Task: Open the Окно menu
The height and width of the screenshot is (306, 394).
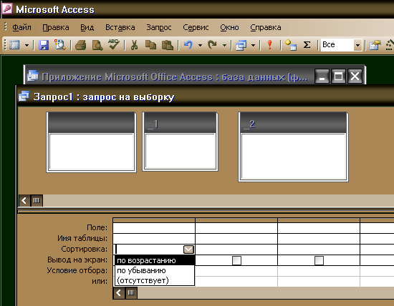Action: (x=229, y=27)
